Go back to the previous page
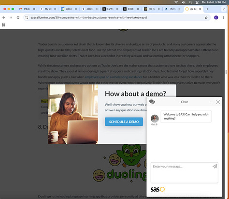The width and height of the screenshot is (229, 199). click(x=4, y=17)
